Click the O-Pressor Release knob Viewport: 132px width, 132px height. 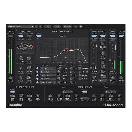coord(29,68)
